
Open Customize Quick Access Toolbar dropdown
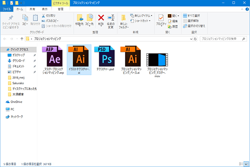[21, 3]
